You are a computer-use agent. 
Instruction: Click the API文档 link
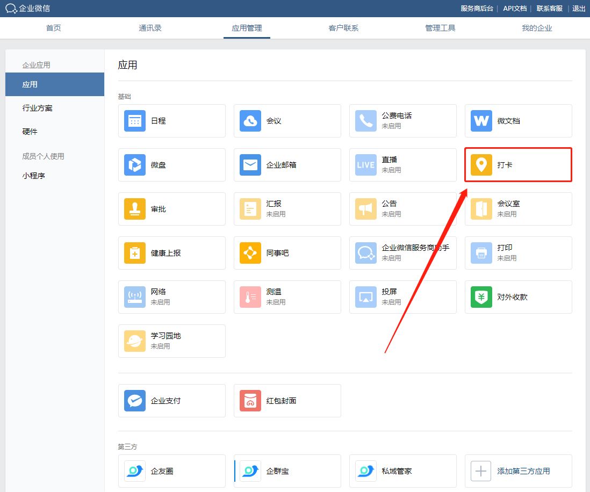click(514, 9)
